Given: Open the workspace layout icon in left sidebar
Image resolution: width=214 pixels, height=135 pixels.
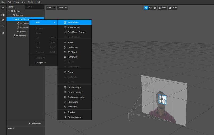Looking at the screenshot, I should tap(3, 8).
